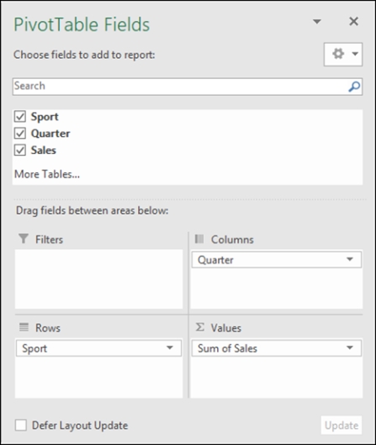
Task: Click the Update button
Action: point(342,425)
